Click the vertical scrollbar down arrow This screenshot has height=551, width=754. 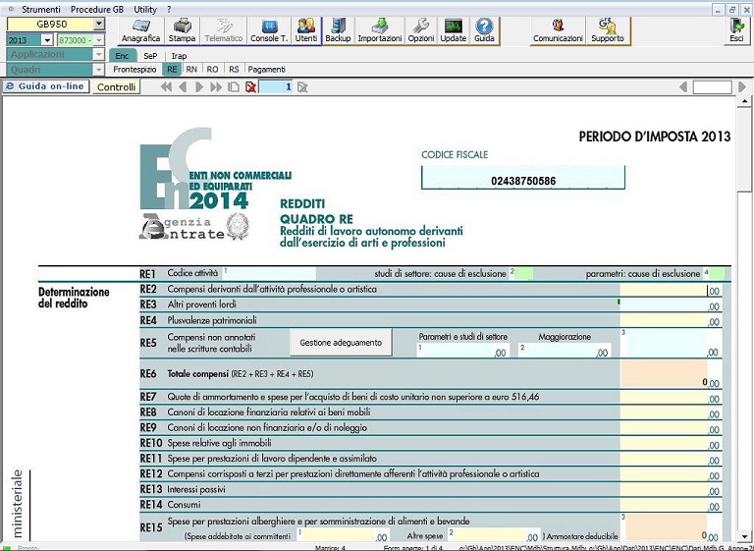pyautogui.click(x=745, y=536)
